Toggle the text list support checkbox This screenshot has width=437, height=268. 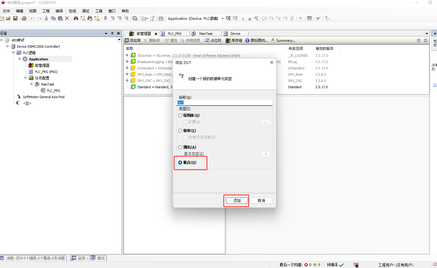[185, 137]
